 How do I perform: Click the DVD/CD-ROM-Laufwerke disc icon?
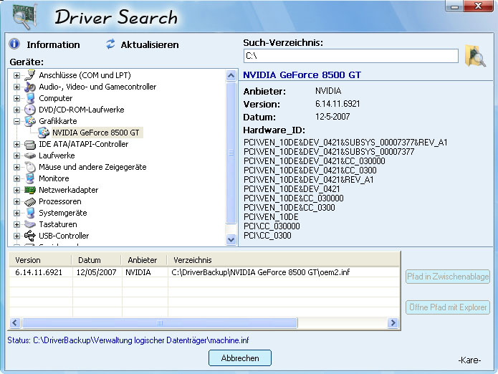tap(30, 110)
